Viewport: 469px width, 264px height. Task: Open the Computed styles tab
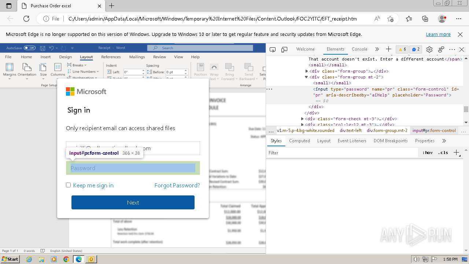299,141
